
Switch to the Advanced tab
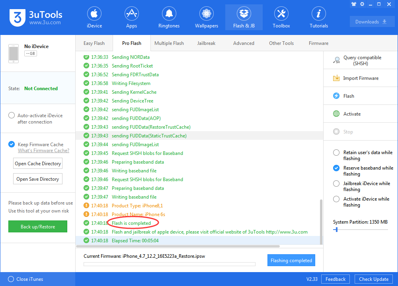pyautogui.click(x=244, y=43)
